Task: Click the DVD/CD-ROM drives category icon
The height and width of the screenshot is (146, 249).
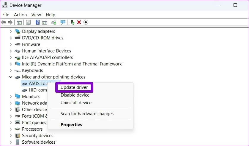Action: (18, 38)
